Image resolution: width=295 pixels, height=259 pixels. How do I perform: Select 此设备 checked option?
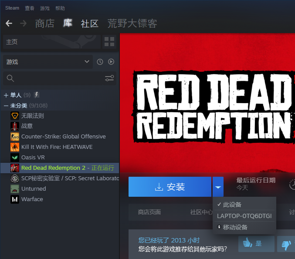(244, 204)
